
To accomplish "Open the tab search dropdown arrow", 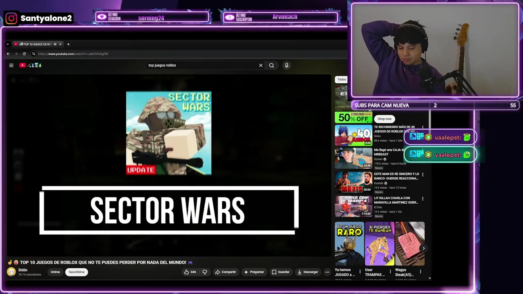I will pos(8,44).
